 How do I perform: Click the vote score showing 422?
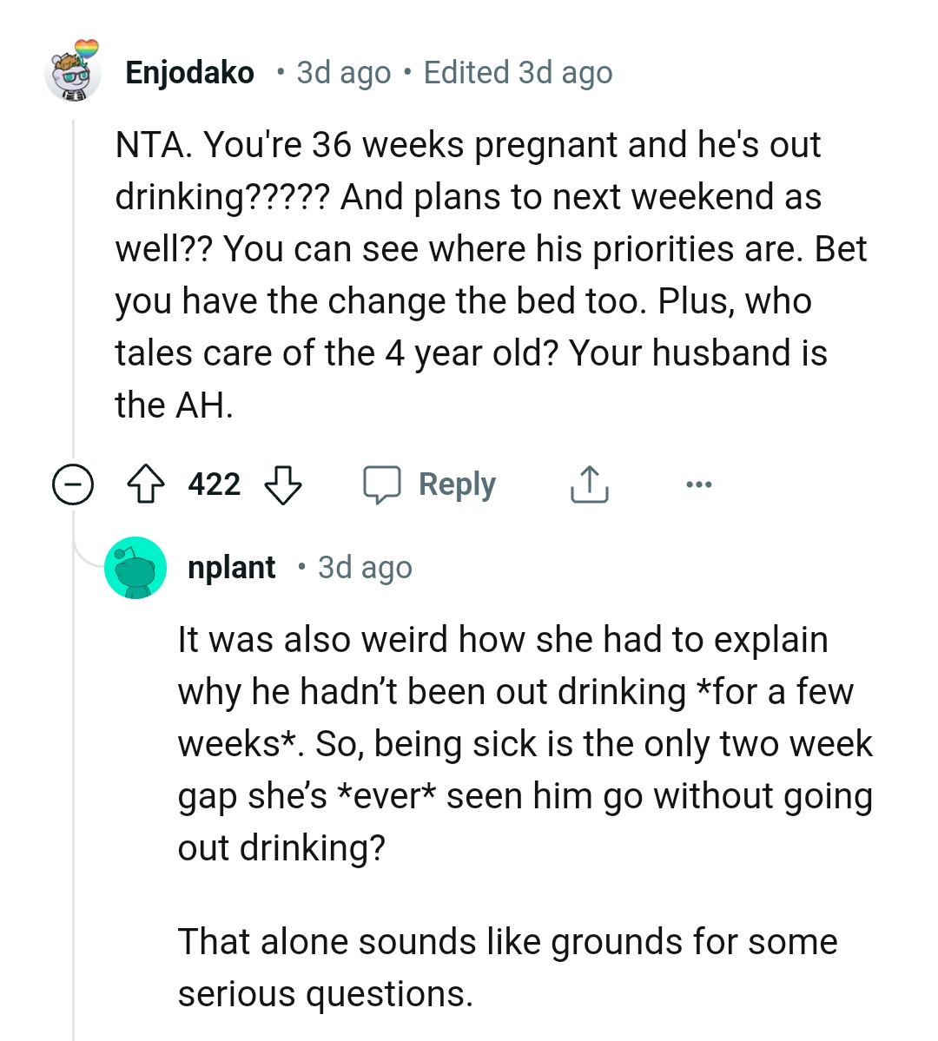[x=214, y=484]
